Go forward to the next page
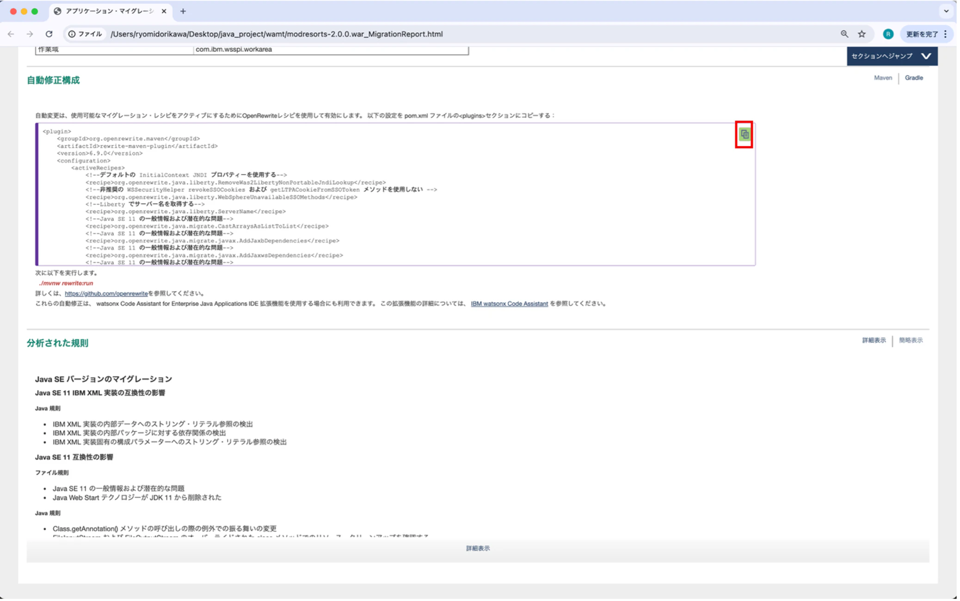 (x=30, y=34)
